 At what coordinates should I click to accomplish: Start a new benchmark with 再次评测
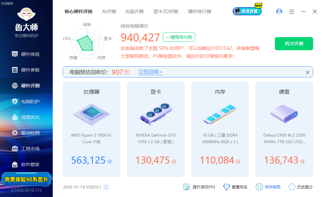[294, 43]
